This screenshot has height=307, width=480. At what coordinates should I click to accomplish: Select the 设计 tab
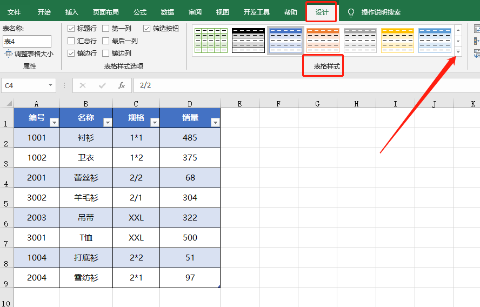tap(322, 12)
